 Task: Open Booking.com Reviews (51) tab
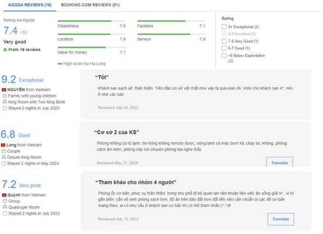click(x=90, y=5)
